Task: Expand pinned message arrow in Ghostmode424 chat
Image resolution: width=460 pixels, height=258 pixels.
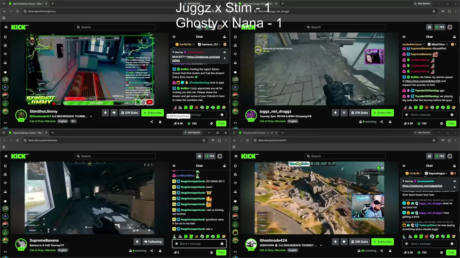Action: coord(455,187)
